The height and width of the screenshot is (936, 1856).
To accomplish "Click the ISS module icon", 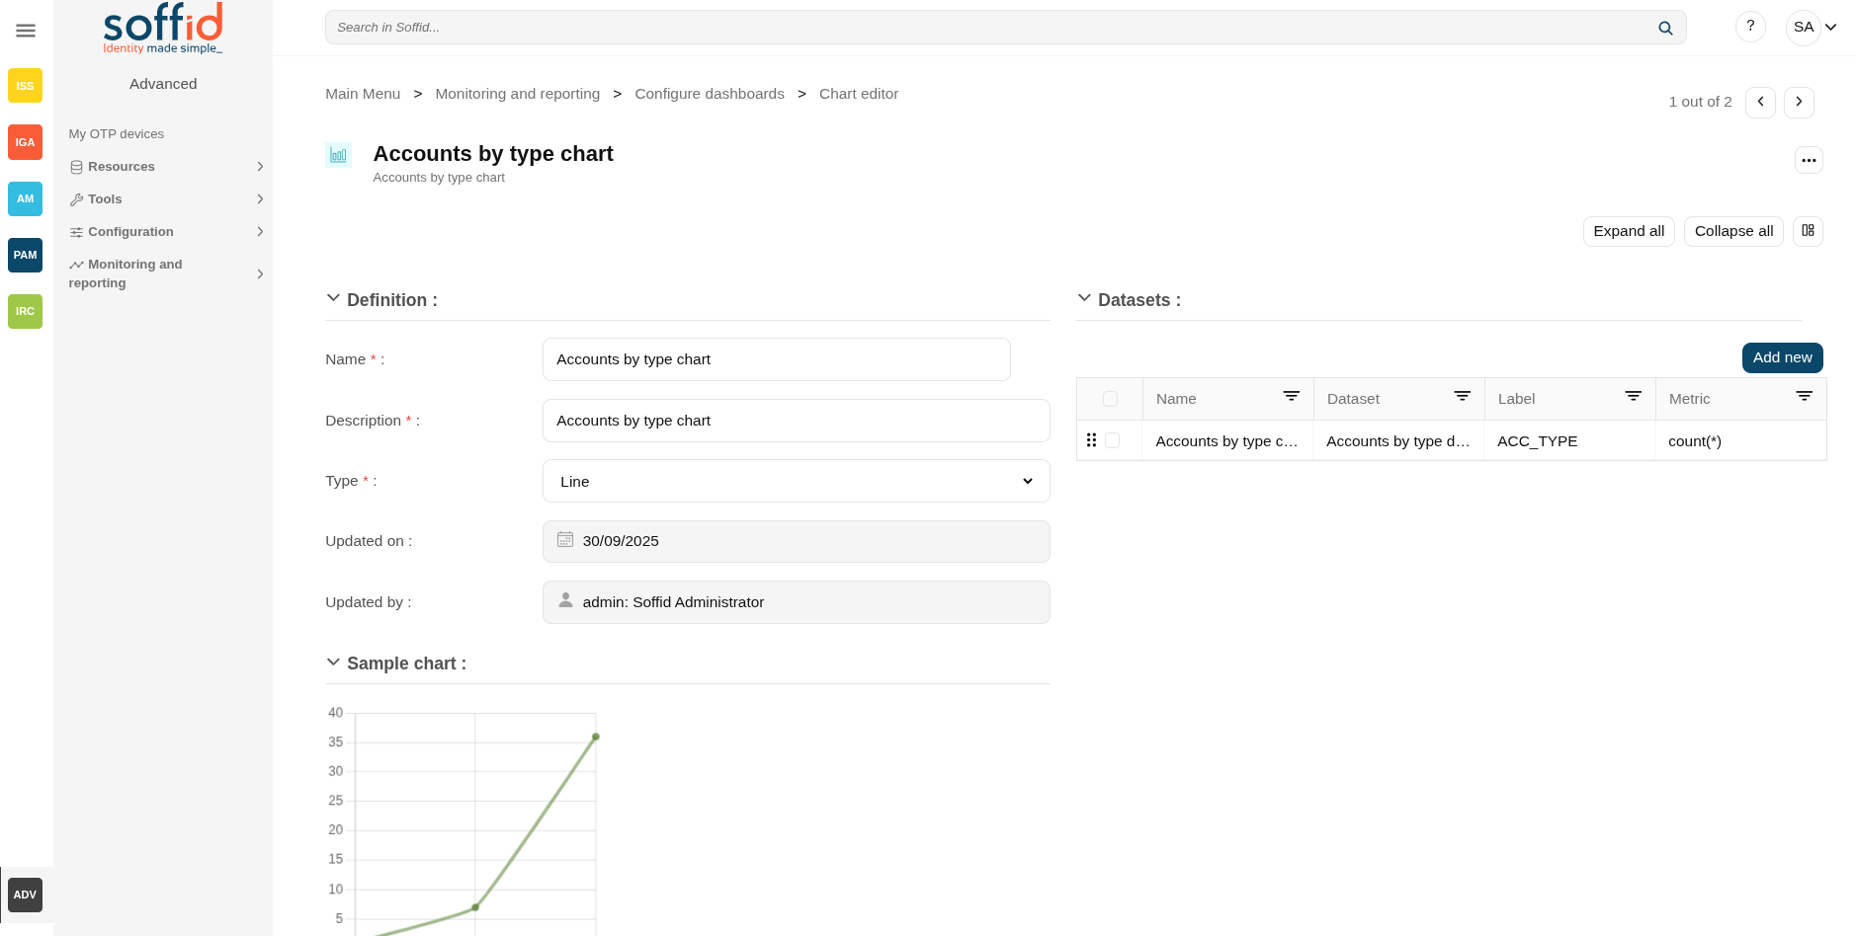I will pyautogui.click(x=25, y=86).
